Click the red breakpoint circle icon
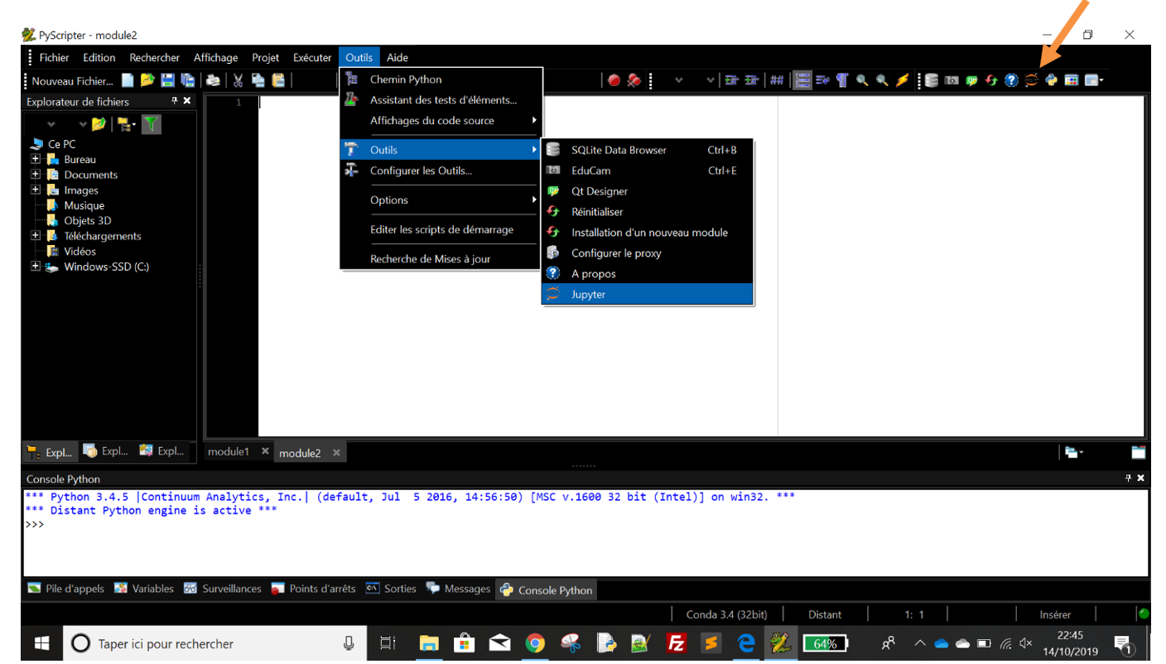Viewport: 1166px width, 664px height. [x=614, y=80]
